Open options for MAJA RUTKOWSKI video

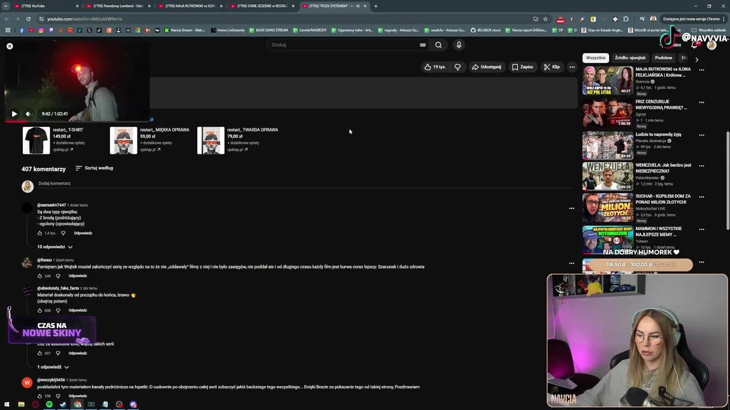(701, 70)
